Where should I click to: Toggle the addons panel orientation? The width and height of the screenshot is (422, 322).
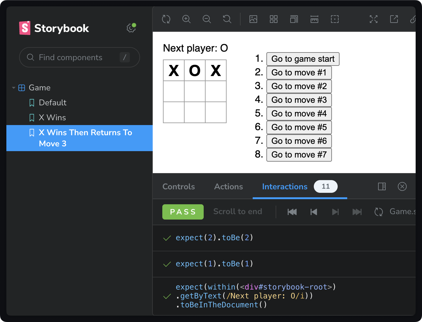point(382,186)
